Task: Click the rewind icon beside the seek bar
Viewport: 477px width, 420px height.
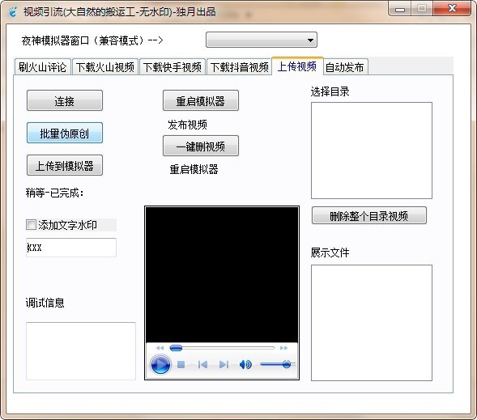Action: (160, 348)
